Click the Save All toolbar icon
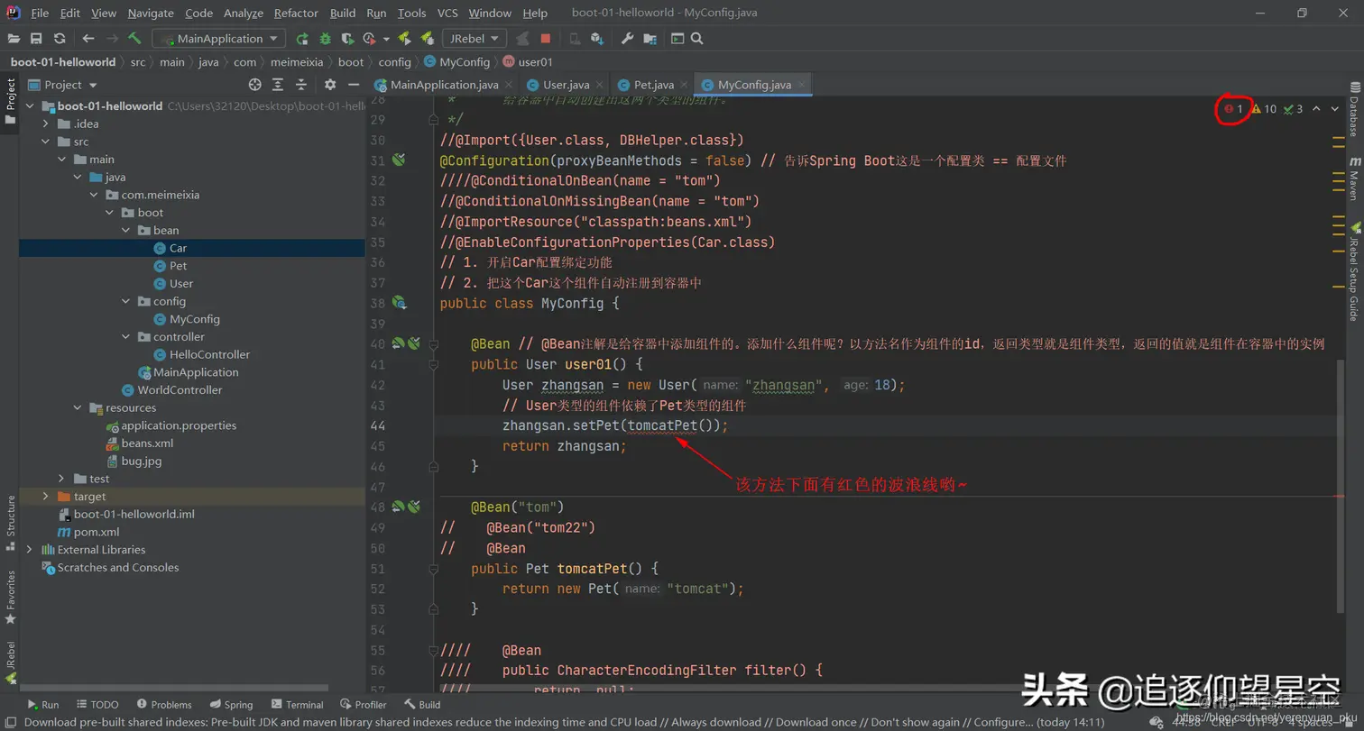 coord(36,39)
